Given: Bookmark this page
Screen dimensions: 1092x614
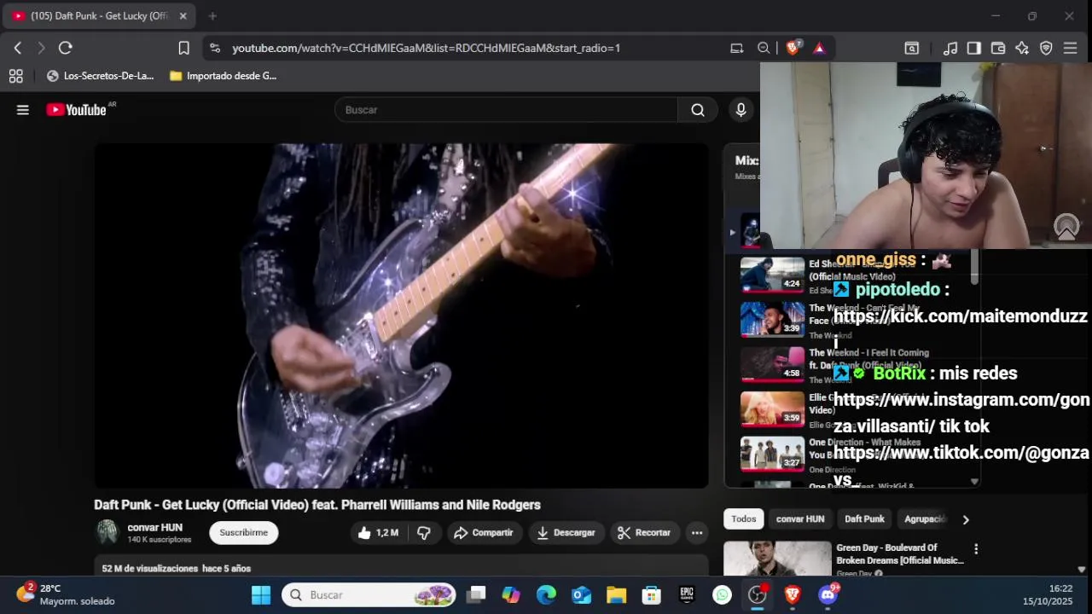Looking at the screenshot, I should [183, 48].
